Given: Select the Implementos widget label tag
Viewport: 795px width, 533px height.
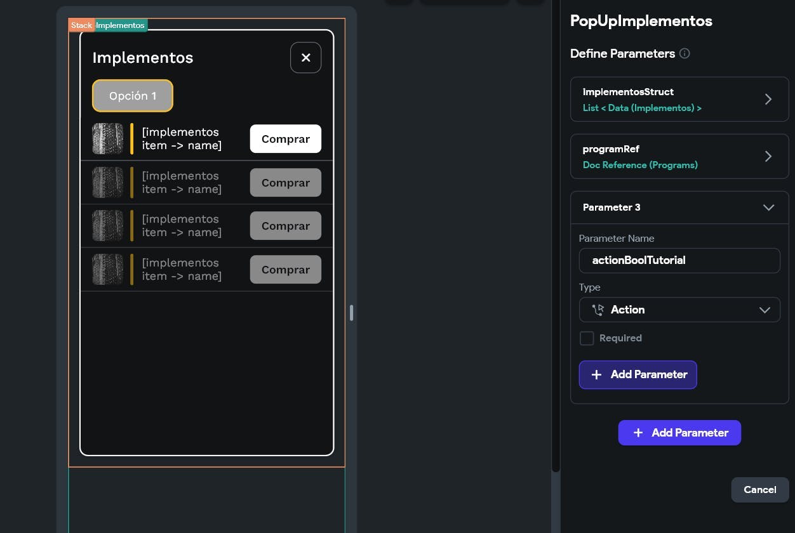Looking at the screenshot, I should click(121, 25).
